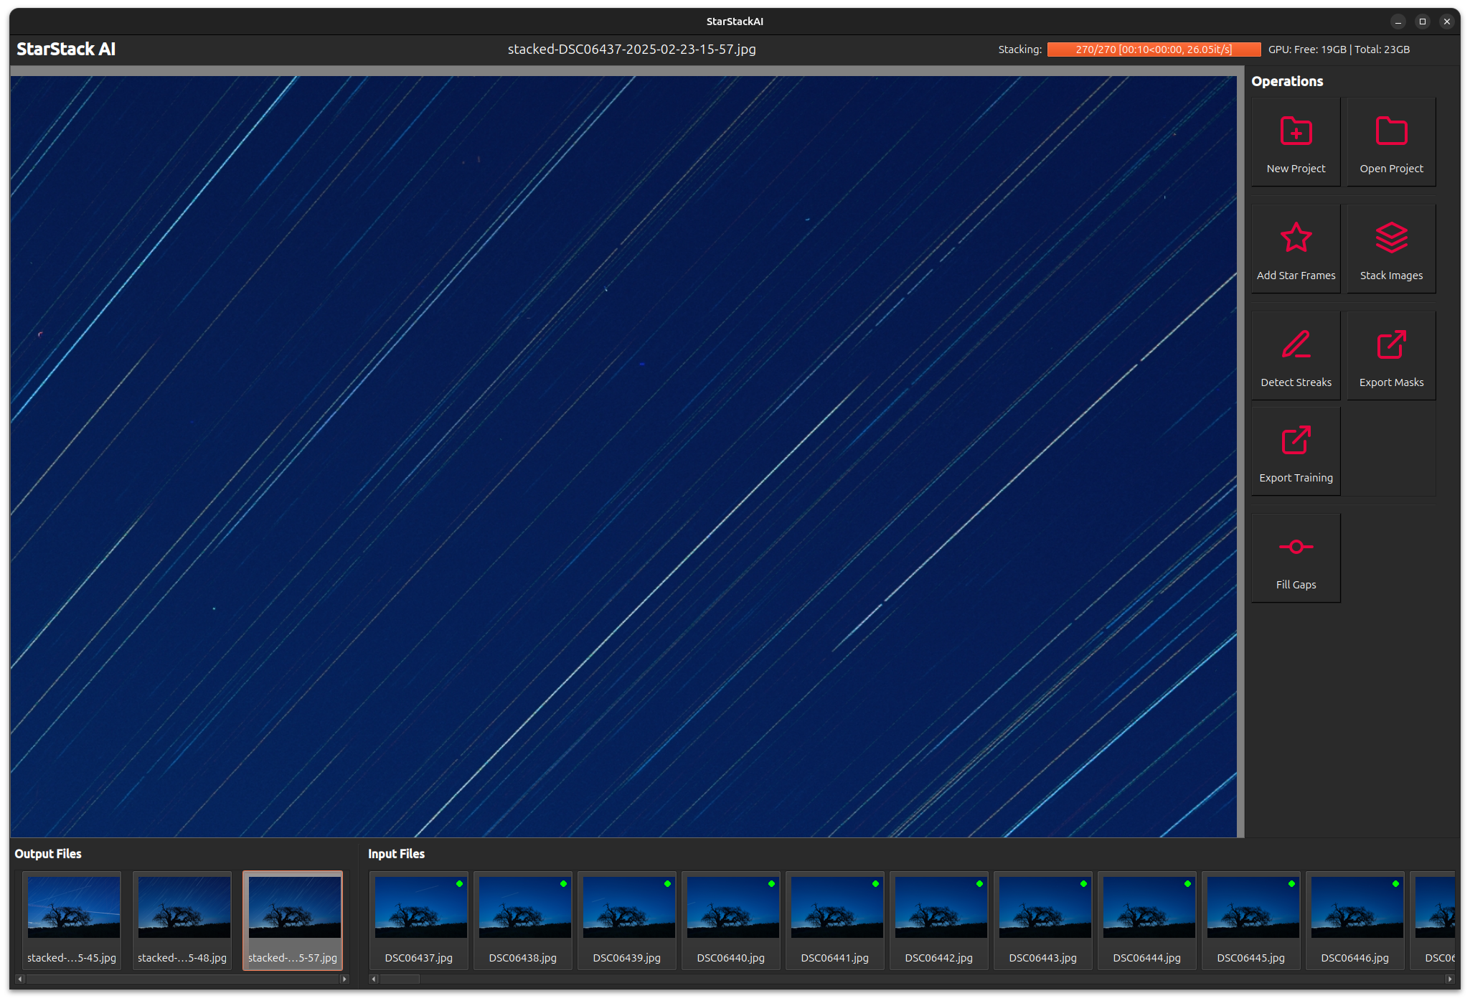Click the Export Masks icon

coord(1390,345)
